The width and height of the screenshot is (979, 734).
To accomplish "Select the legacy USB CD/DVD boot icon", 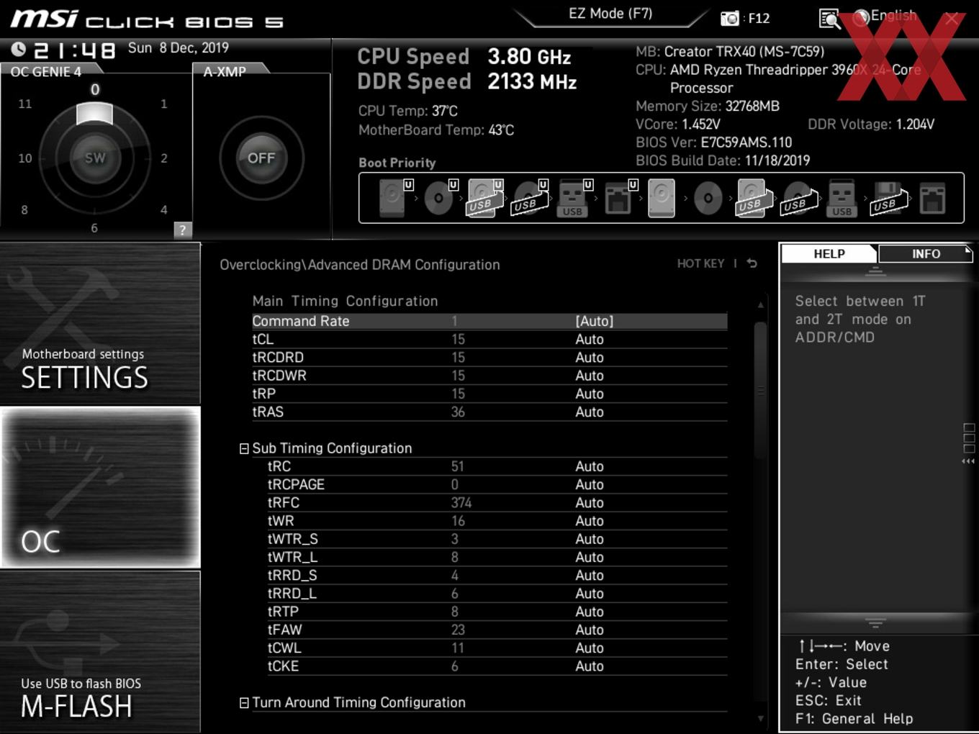I will [x=800, y=198].
